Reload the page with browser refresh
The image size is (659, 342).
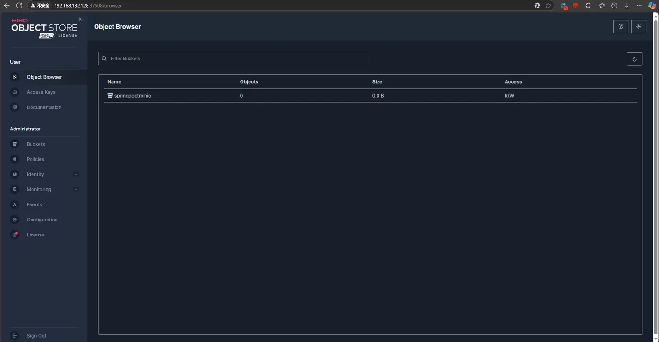19,6
